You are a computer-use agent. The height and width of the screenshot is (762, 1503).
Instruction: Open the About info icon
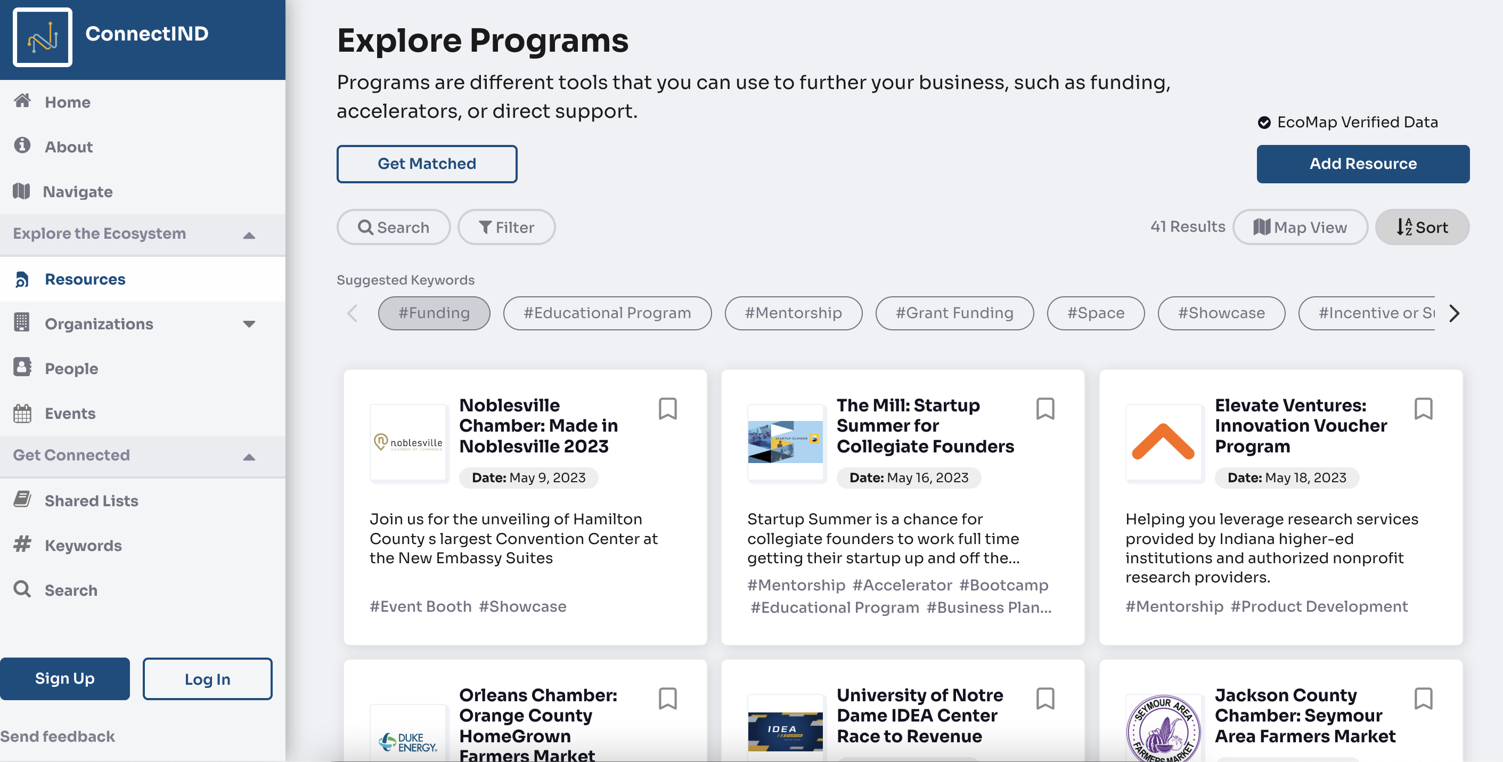click(22, 145)
